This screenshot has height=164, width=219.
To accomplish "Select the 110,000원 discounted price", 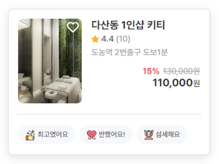I will tap(176, 83).
